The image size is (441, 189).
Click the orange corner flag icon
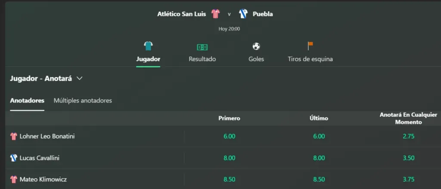pos(310,46)
